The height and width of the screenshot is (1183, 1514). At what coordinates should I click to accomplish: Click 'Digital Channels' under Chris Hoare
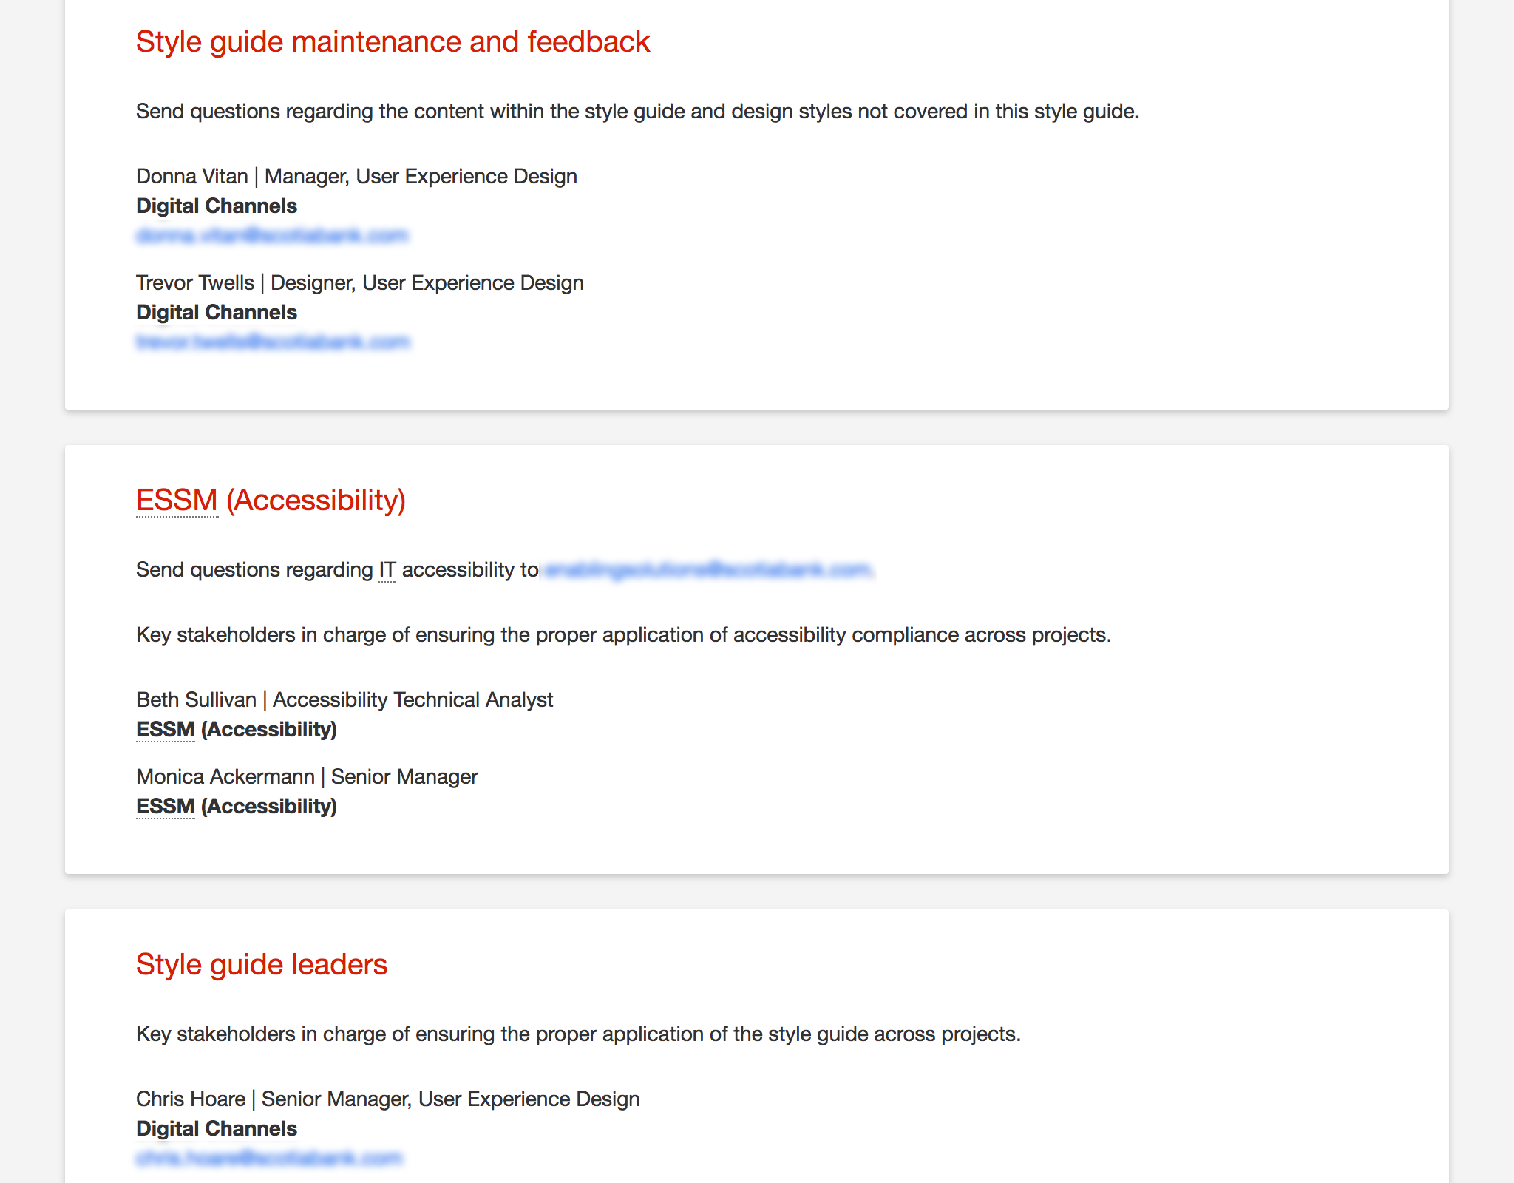[x=217, y=1129]
